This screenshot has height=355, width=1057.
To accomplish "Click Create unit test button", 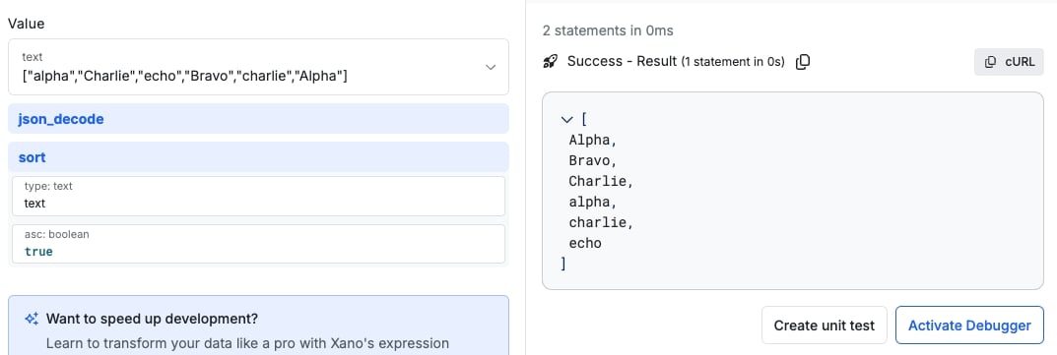I will pos(824,325).
